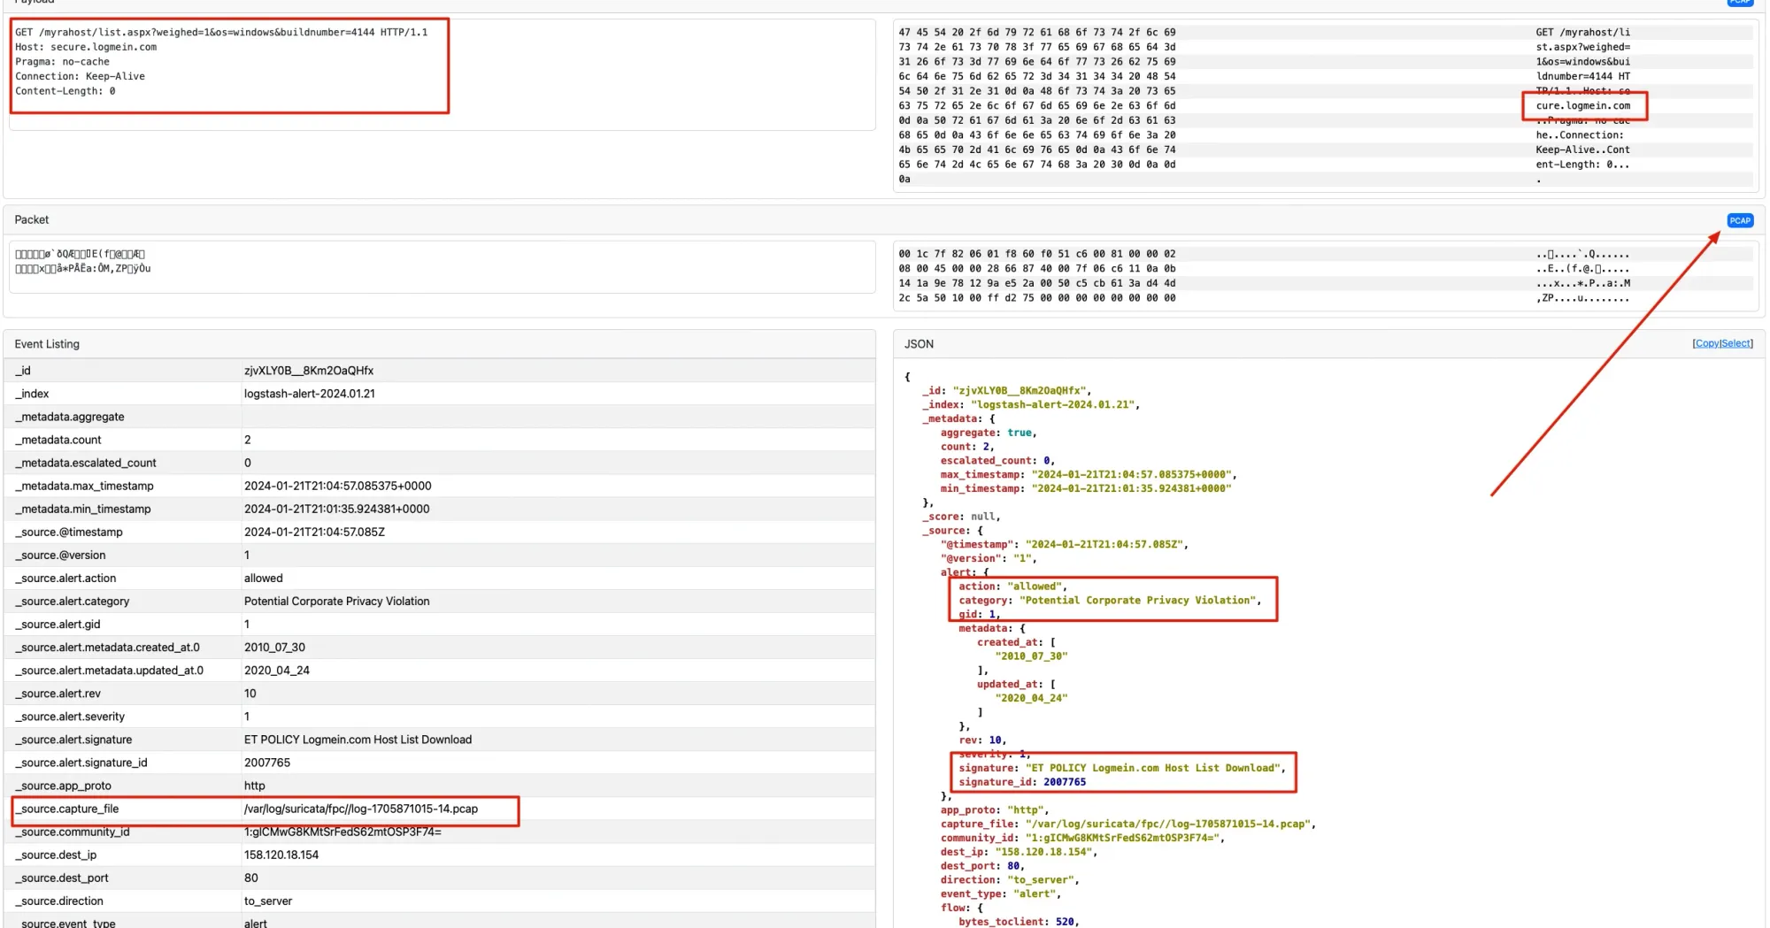The width and height of the screenshot is (1770, 928).
Task: Click packet hex row starting "08 00 45 00"
Action: point(1037,268)
